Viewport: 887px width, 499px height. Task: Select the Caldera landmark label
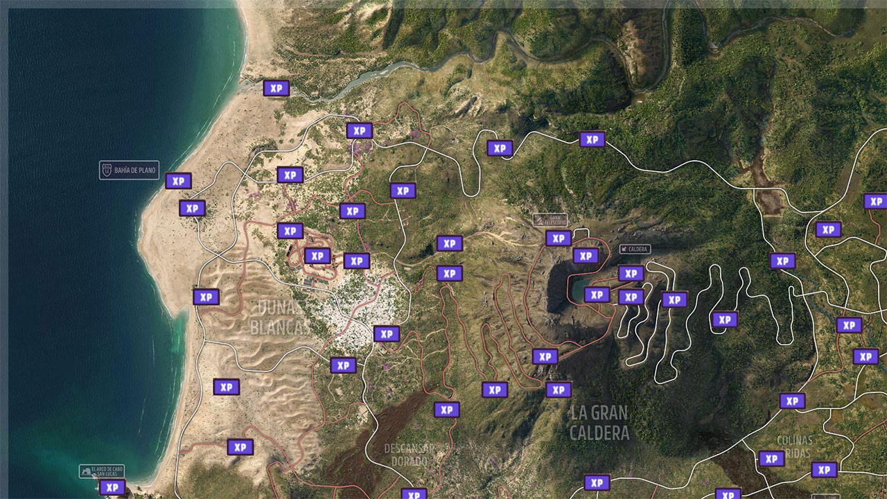click(x=635, y=249)
